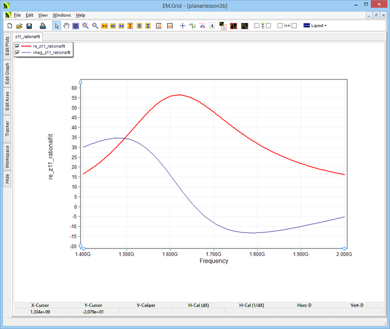The height and width of the screenshot is (329, 390).
Task: Uncheck the imag_z11_rationalfit plot checkbox
Action: pos(18,53)
